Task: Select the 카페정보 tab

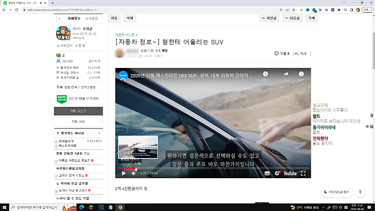Action: tap(74, 18)
